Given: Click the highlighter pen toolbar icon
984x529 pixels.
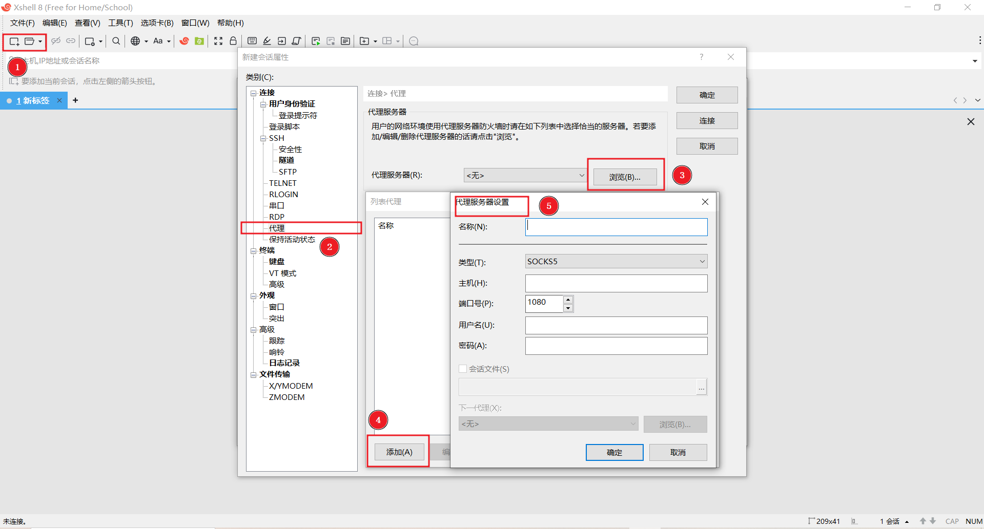Looking at the screenshot, I should [x=267, y=41].
